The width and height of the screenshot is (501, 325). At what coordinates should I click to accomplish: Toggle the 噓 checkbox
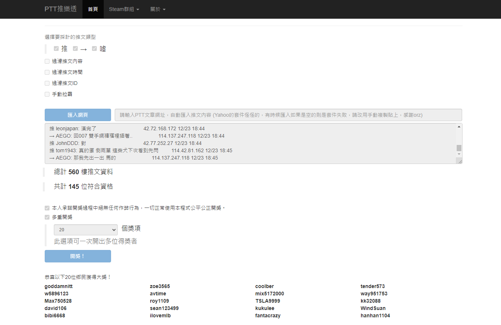point(94,48)
